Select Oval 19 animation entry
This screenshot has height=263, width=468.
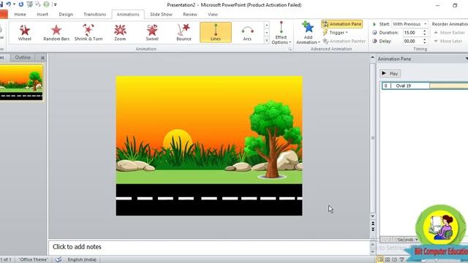(x=424, y=86)
